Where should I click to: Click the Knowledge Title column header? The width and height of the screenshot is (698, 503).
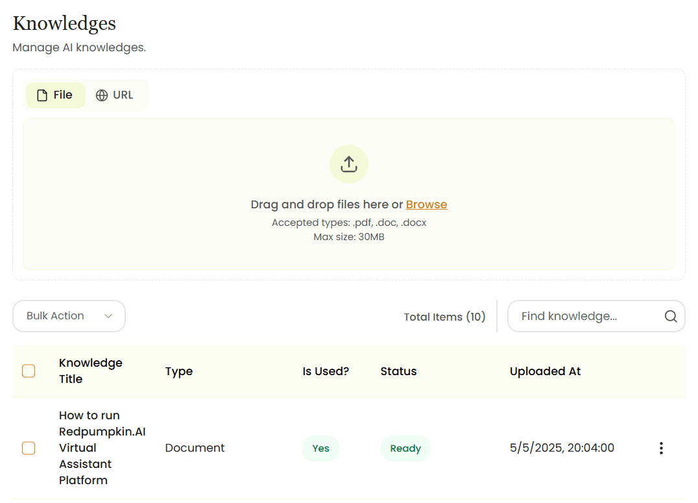pyautogui.click(x=90, y=371)
